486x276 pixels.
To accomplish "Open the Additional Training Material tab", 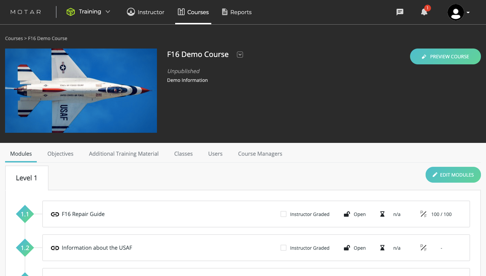I will coord(124,154).
